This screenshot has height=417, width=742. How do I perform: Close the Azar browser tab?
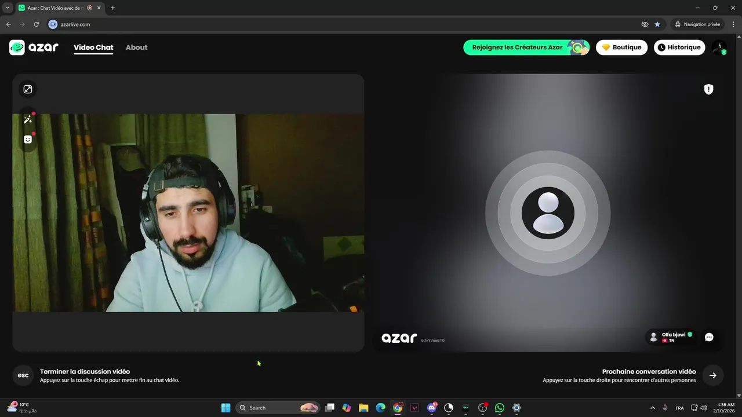[x=99, y=8]
